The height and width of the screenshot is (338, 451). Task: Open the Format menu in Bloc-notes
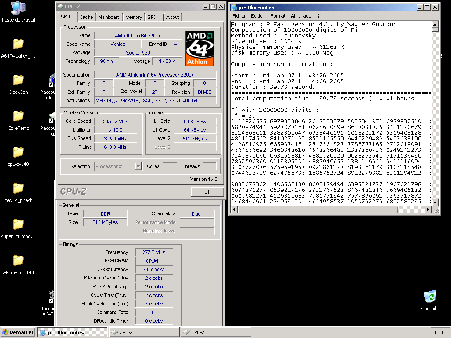(x=278, y=16)
